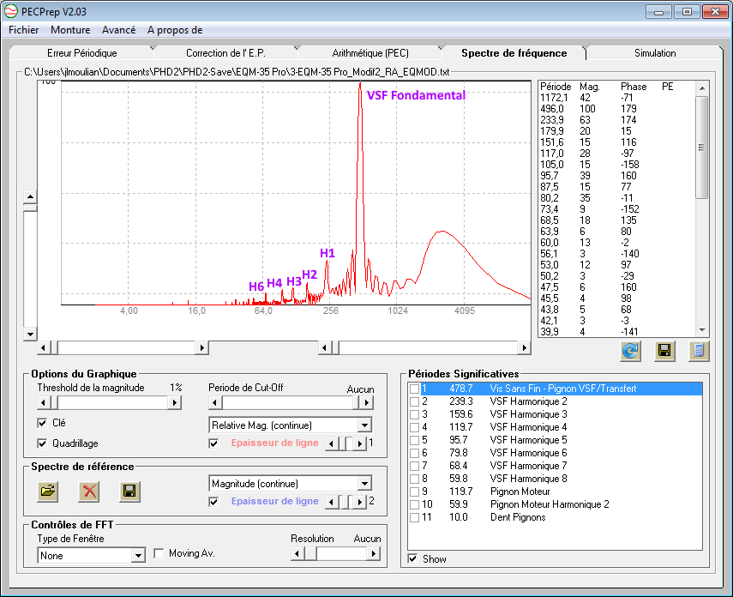
Task: Open the Avancé menu
Action: coord(119,30)
